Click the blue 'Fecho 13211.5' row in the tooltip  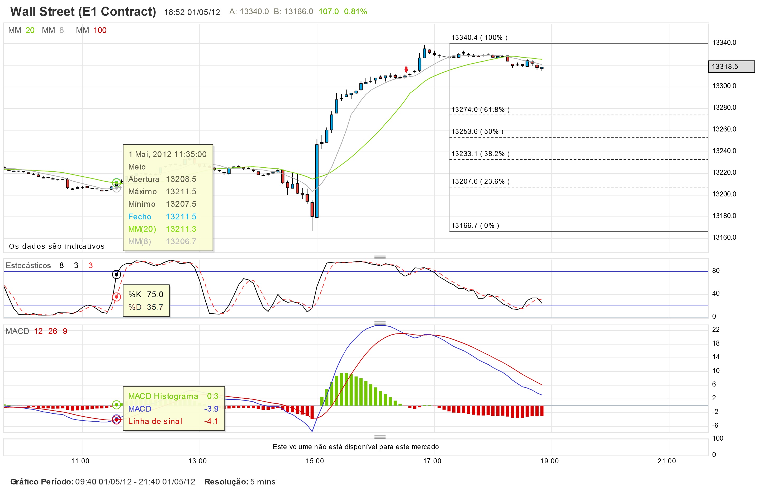point(162,217)
